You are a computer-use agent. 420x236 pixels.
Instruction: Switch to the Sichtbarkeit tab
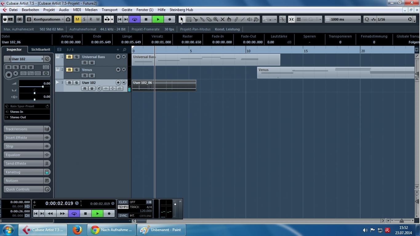41,50
